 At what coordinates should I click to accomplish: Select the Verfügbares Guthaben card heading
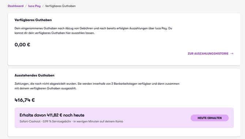(33, 20)
